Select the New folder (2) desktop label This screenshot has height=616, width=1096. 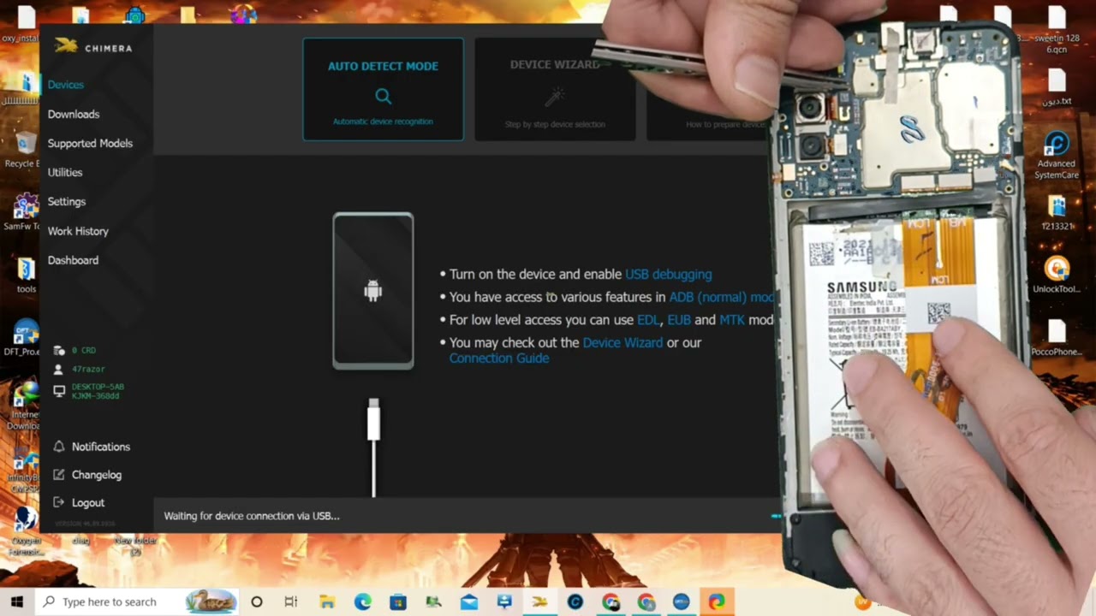point(135,546)
